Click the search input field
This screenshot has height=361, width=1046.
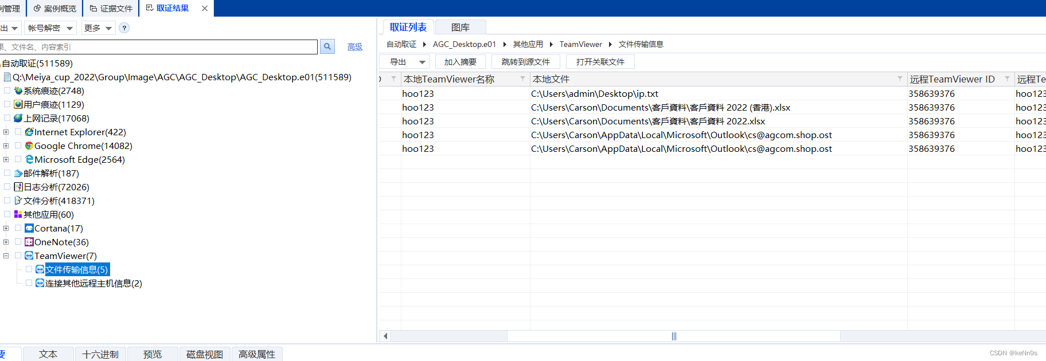158,47
